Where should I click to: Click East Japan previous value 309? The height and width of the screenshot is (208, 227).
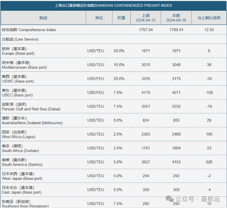point(146,190)
